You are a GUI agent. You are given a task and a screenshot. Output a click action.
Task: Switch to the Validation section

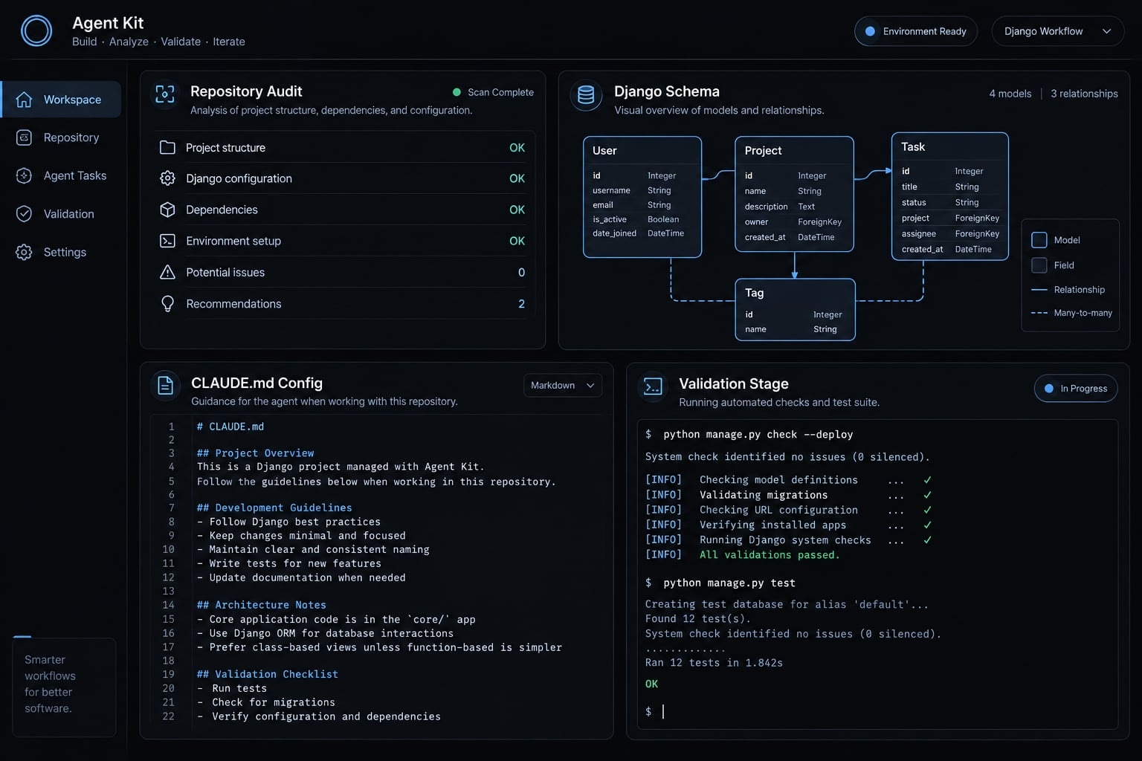pyautogui.click(x=61, y=214)
